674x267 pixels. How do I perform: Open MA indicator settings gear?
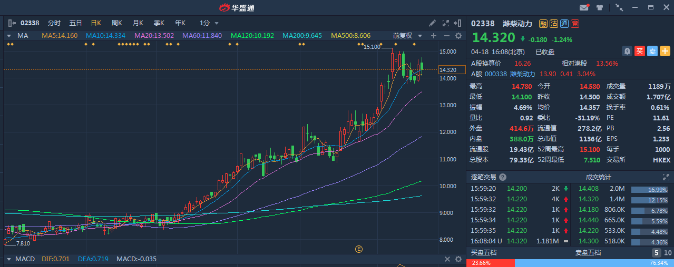(x=458, y=36)
